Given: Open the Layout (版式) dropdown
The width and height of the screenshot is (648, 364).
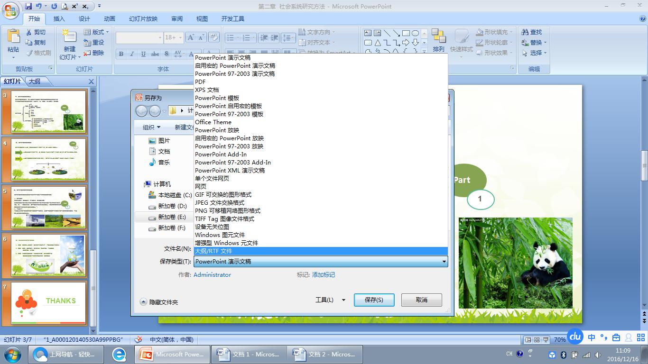Looking at the screenshot, I should pos(96,32).
